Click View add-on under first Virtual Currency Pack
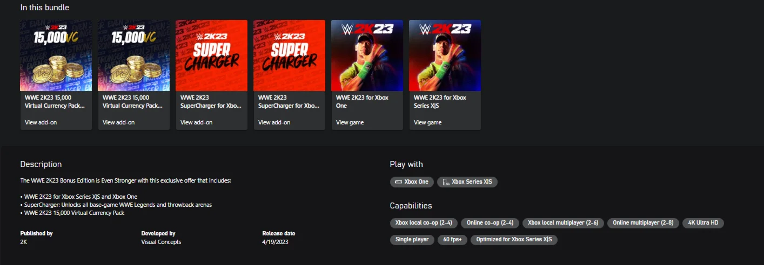Viewport: 764px width, 265px height. point(41,122)
